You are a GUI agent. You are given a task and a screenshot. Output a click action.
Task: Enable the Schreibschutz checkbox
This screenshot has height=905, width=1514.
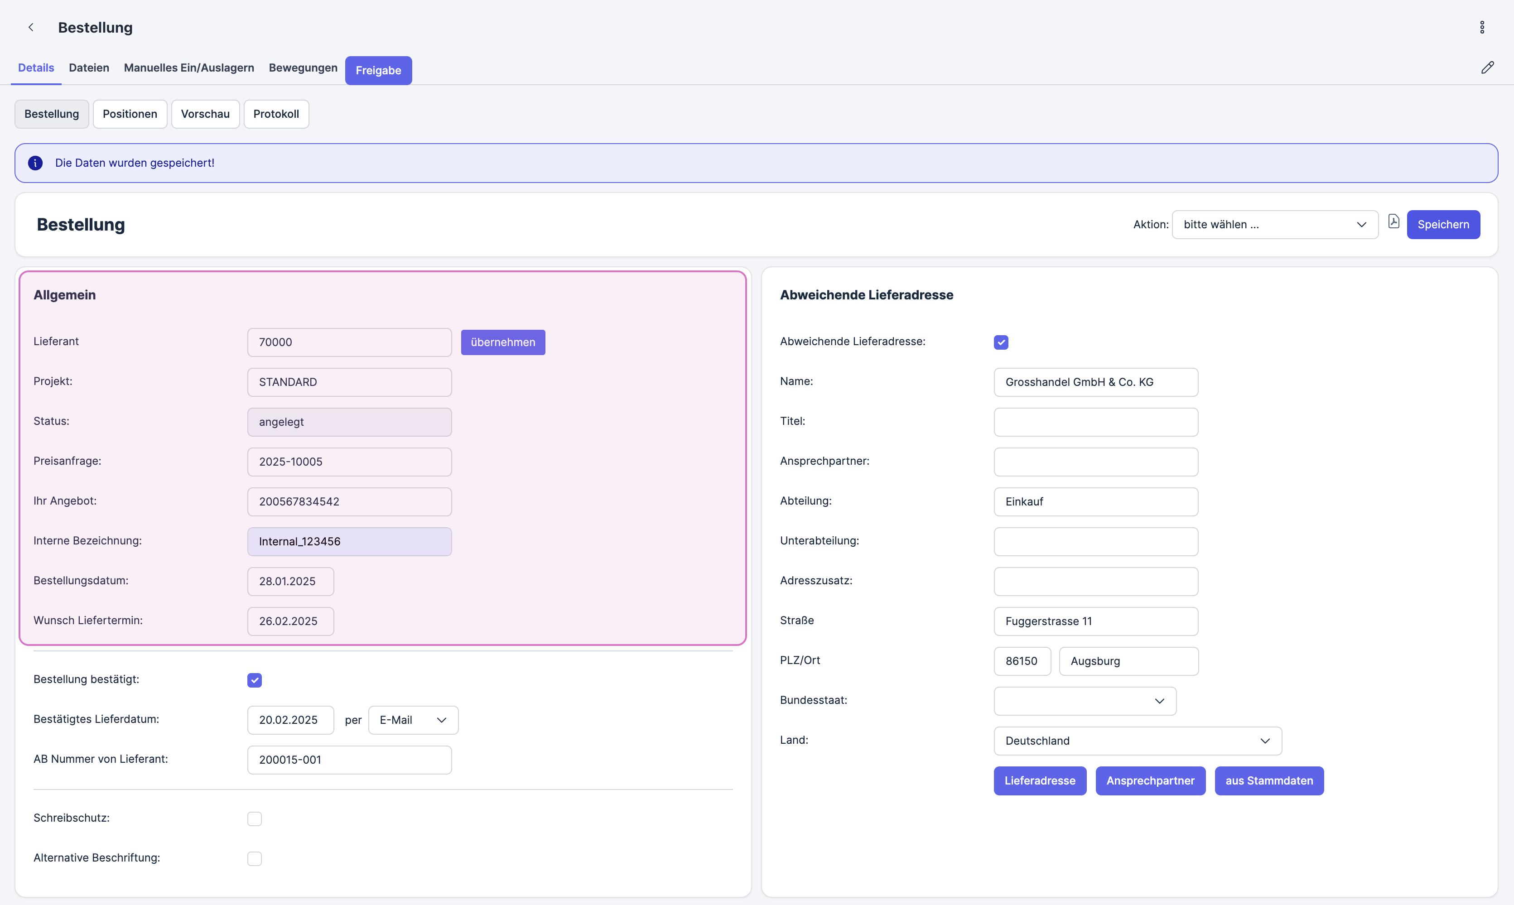click(254, 818)
